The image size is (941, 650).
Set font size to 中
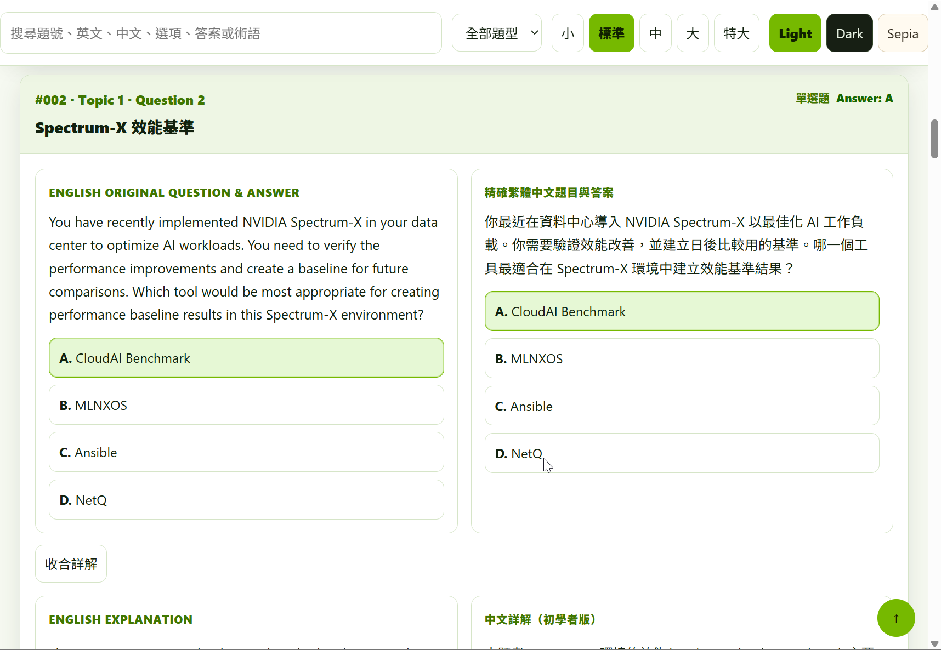(x=655, y=33)
